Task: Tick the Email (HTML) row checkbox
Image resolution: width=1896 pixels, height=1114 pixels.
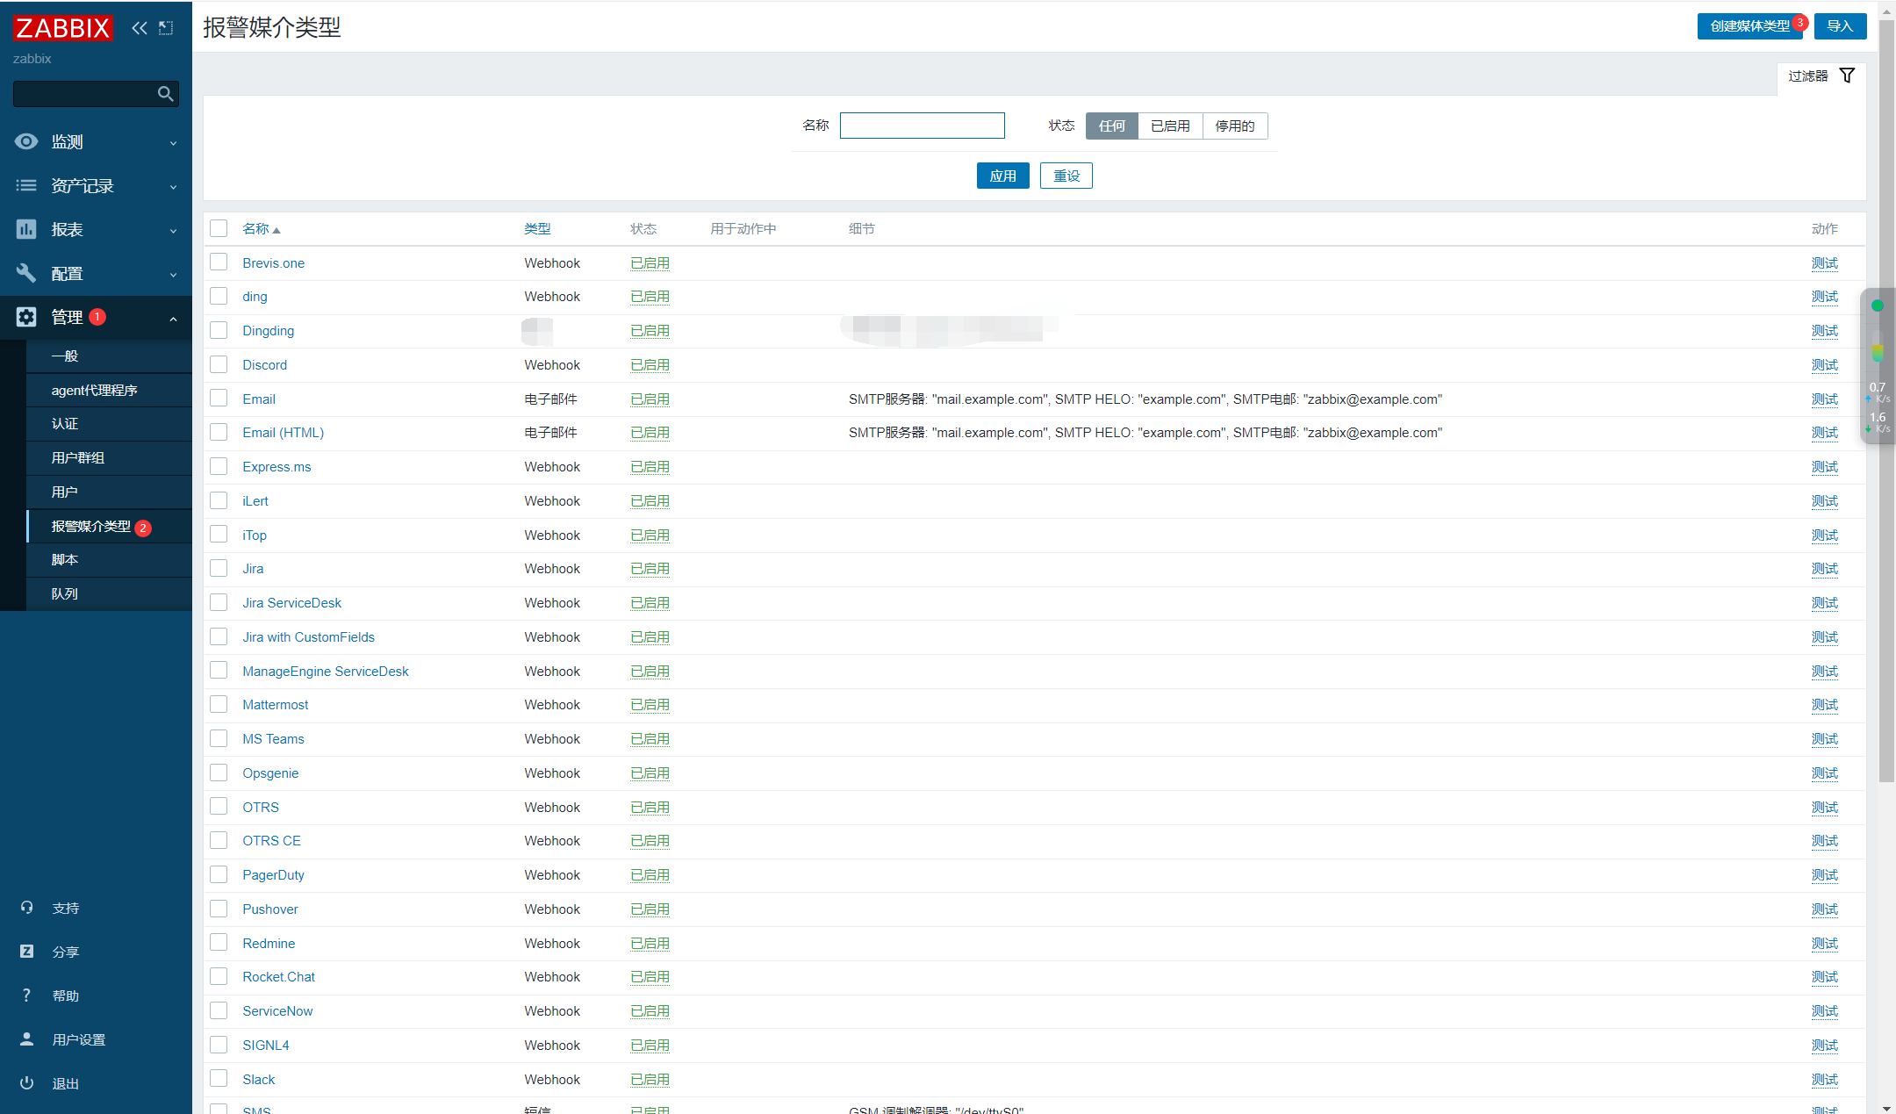Action: pos(219,432)
